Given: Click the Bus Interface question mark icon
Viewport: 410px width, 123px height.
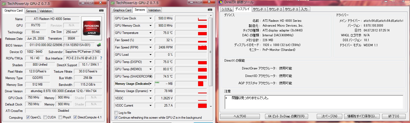Looking at the screenshot, I should point(101,58).
